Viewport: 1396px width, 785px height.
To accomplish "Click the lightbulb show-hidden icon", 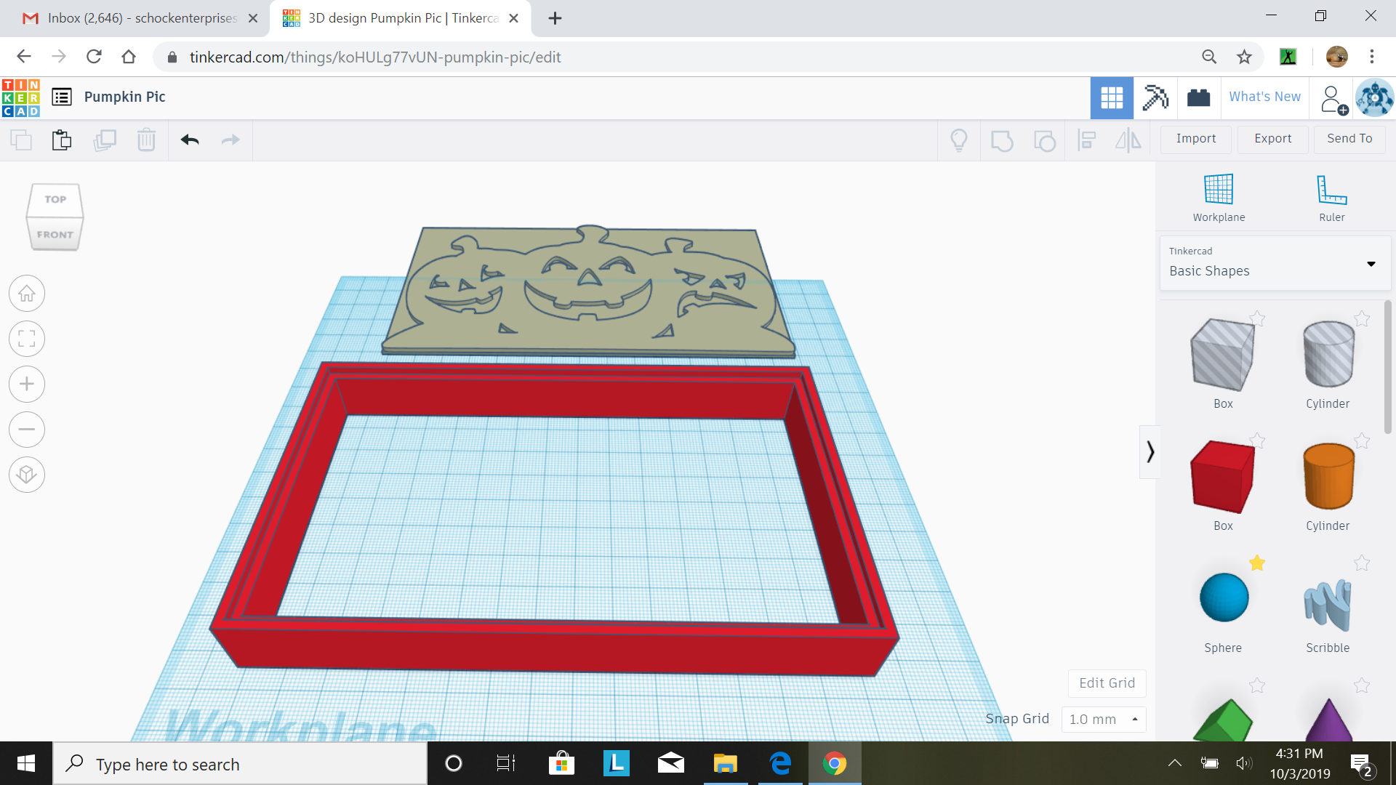I will [x=959, y=140].
